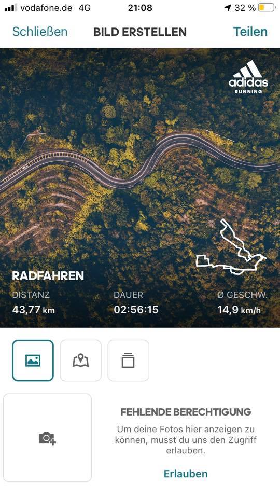Tap the aerial forest road preview image
Viewport: 280px width, 498px height.
click(140, 188)
